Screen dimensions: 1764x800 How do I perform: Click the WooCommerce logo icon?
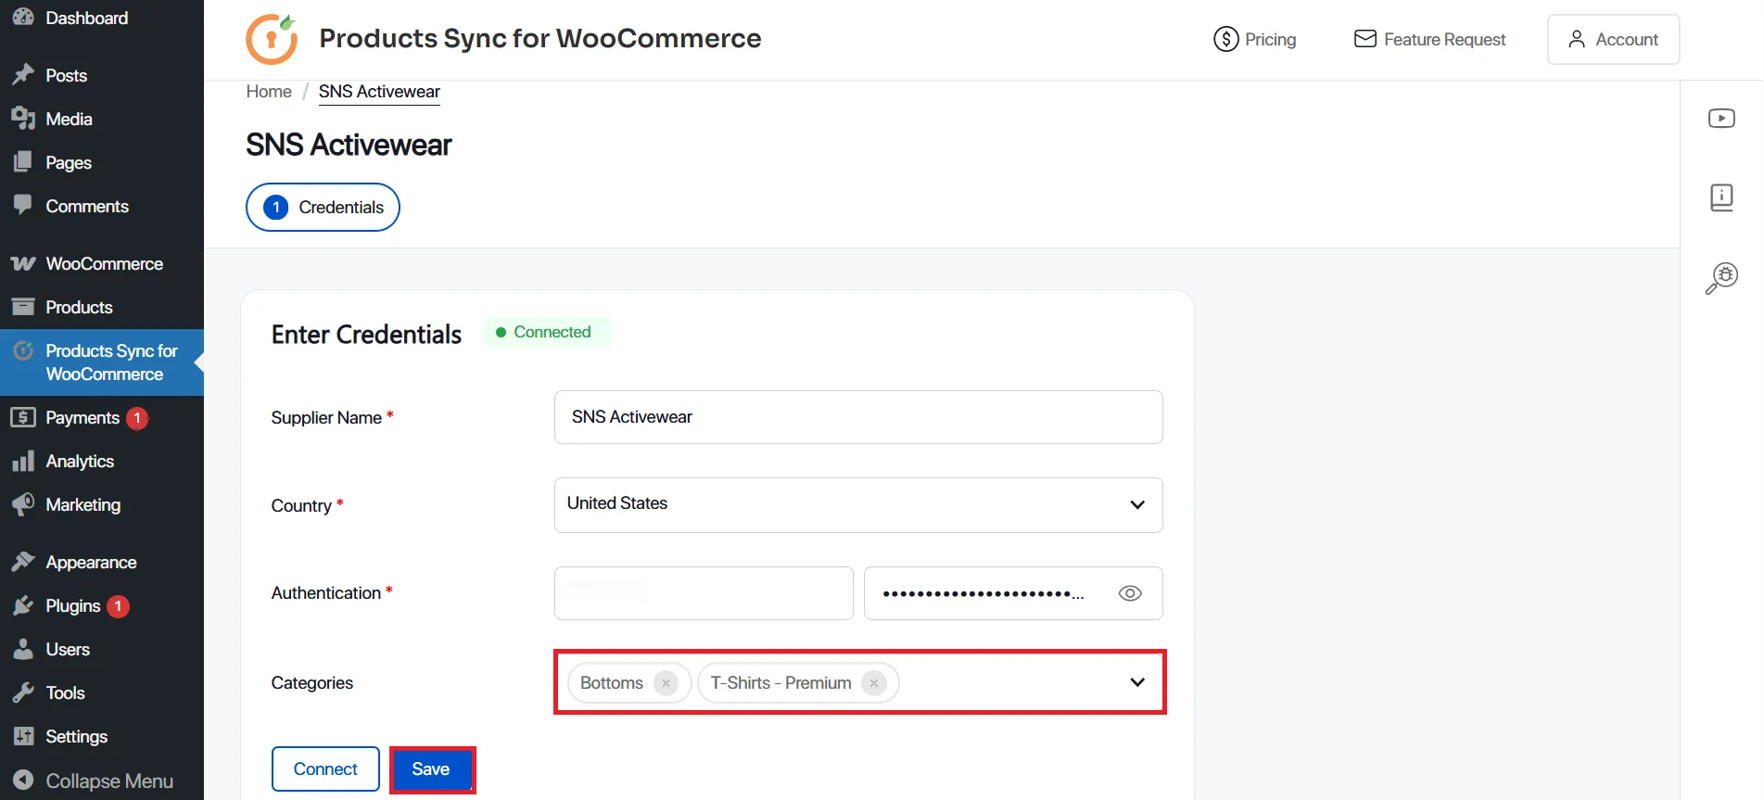tap(23, 263)
